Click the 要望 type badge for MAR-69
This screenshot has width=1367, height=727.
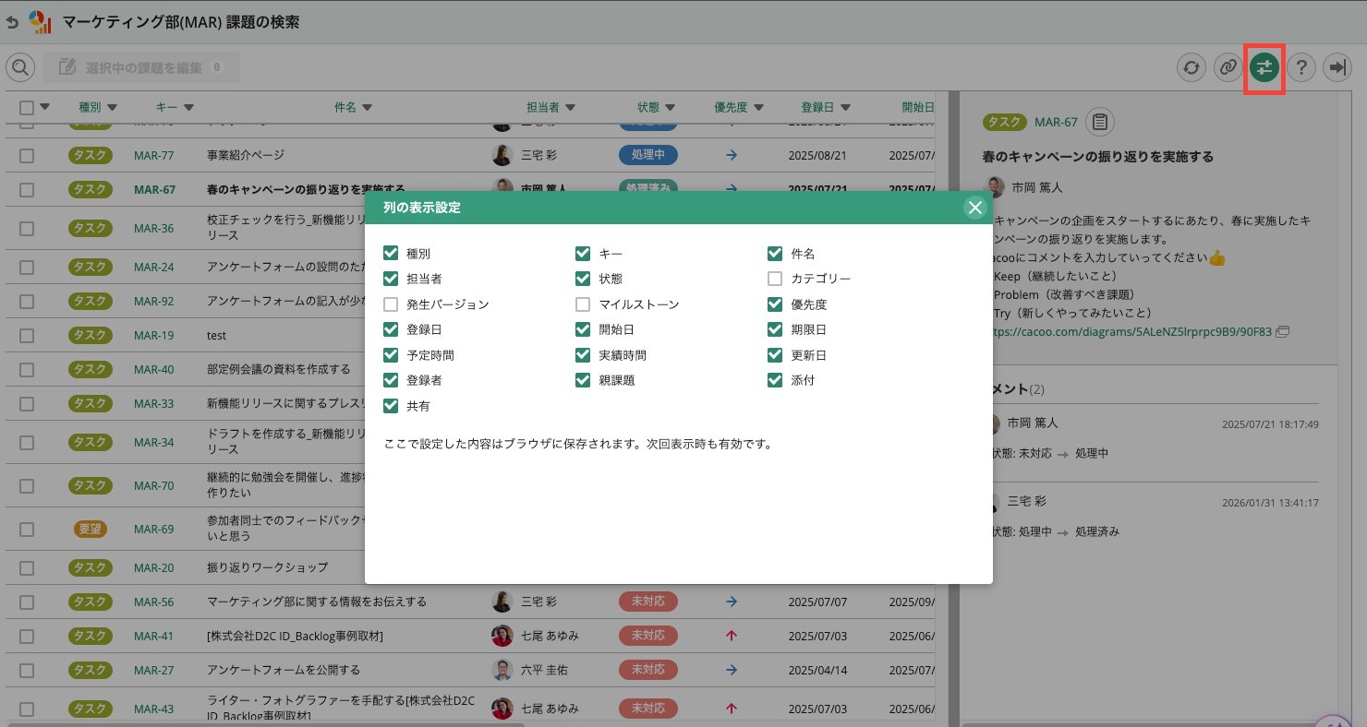(x=91, y=530)
